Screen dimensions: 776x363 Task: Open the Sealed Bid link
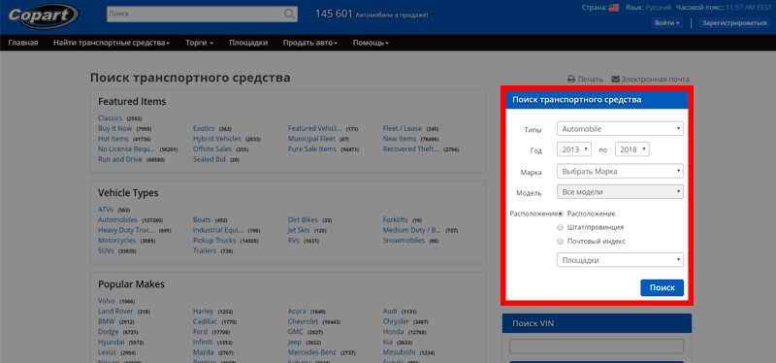click(210, 159)
